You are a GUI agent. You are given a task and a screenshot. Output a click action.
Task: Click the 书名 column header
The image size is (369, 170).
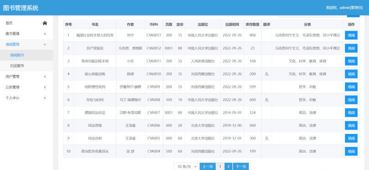95,25
